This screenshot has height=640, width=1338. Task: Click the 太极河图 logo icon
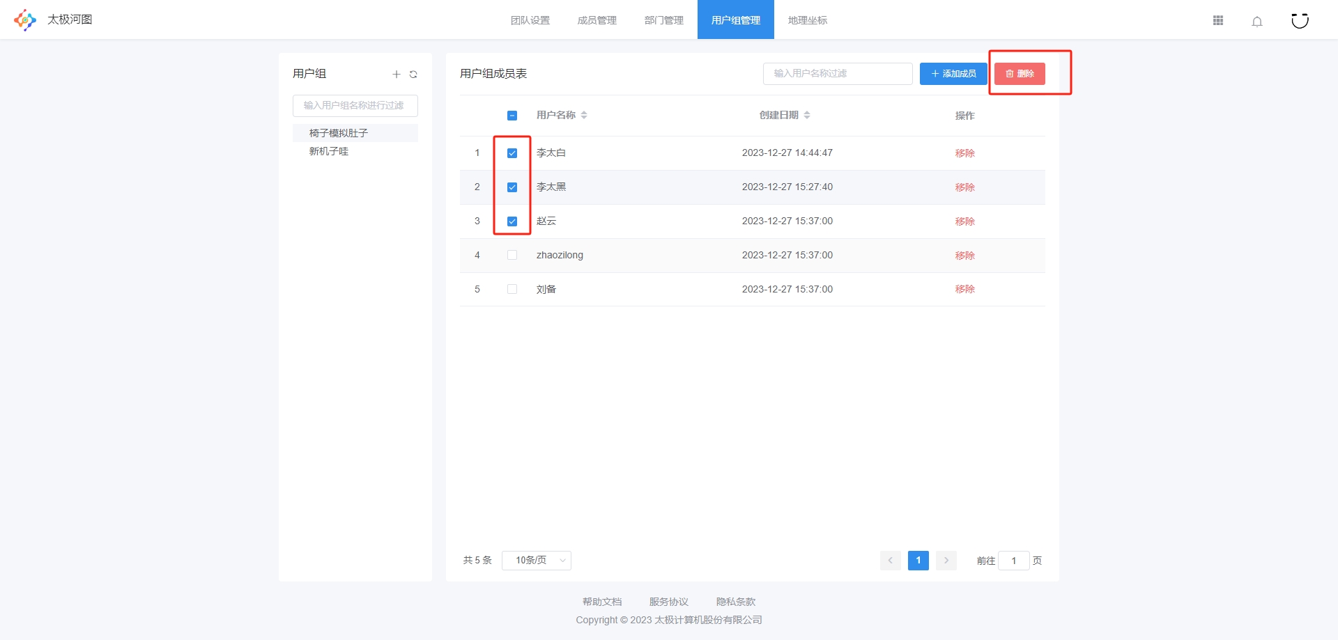pyautogui.click(x=25, y=20)
